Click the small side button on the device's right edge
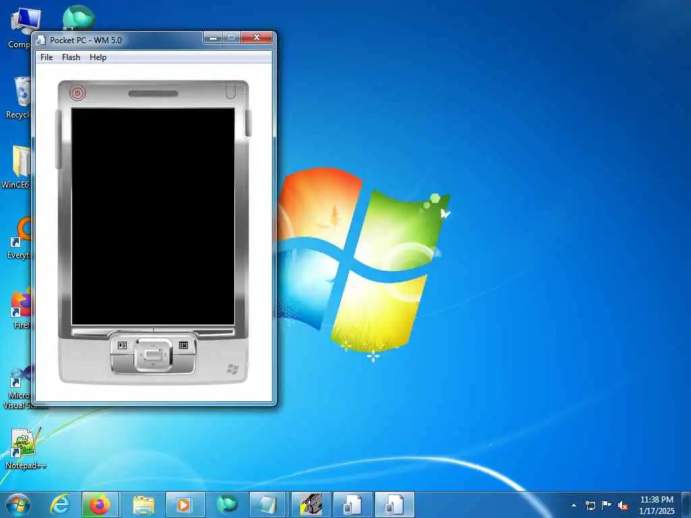691x518 pixels. pos(248,123)
